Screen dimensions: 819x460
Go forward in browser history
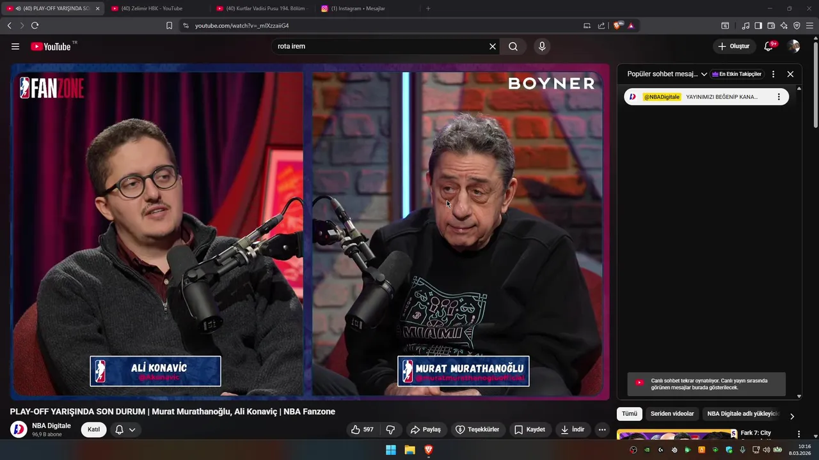(x=22, y=26)
